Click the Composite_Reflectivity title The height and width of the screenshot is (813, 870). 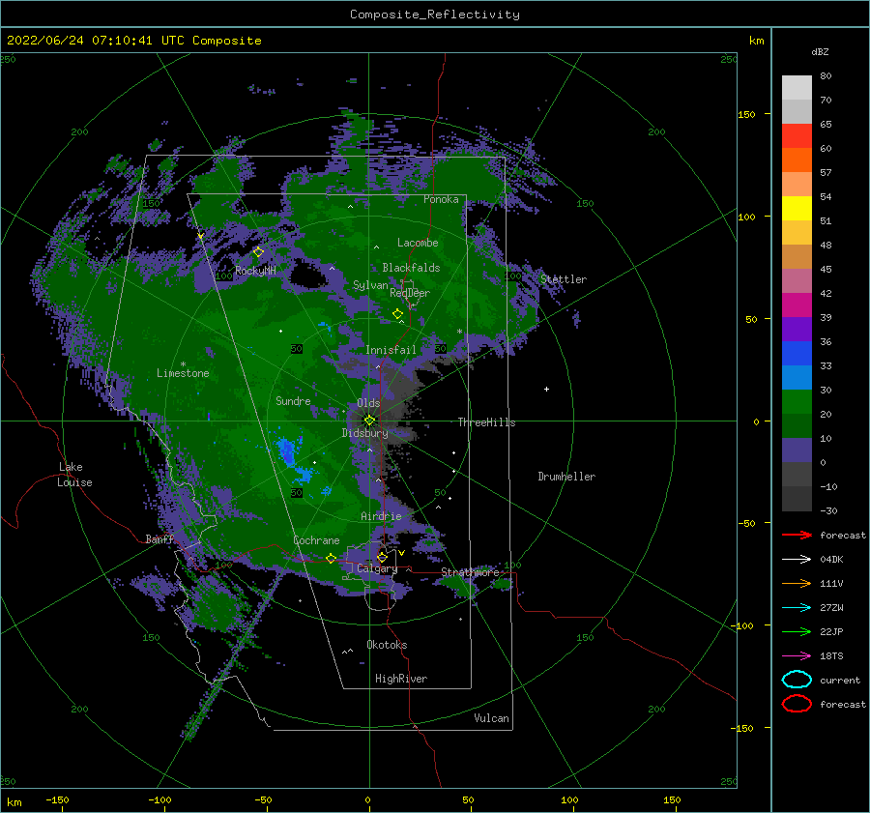click(x=435, y=15)
